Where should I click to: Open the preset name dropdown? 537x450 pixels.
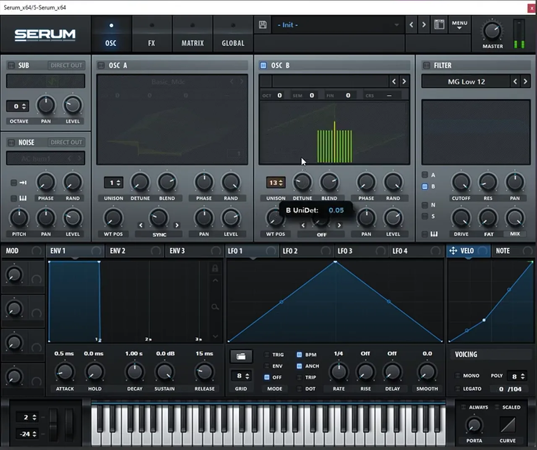click(x=338, y=25)
